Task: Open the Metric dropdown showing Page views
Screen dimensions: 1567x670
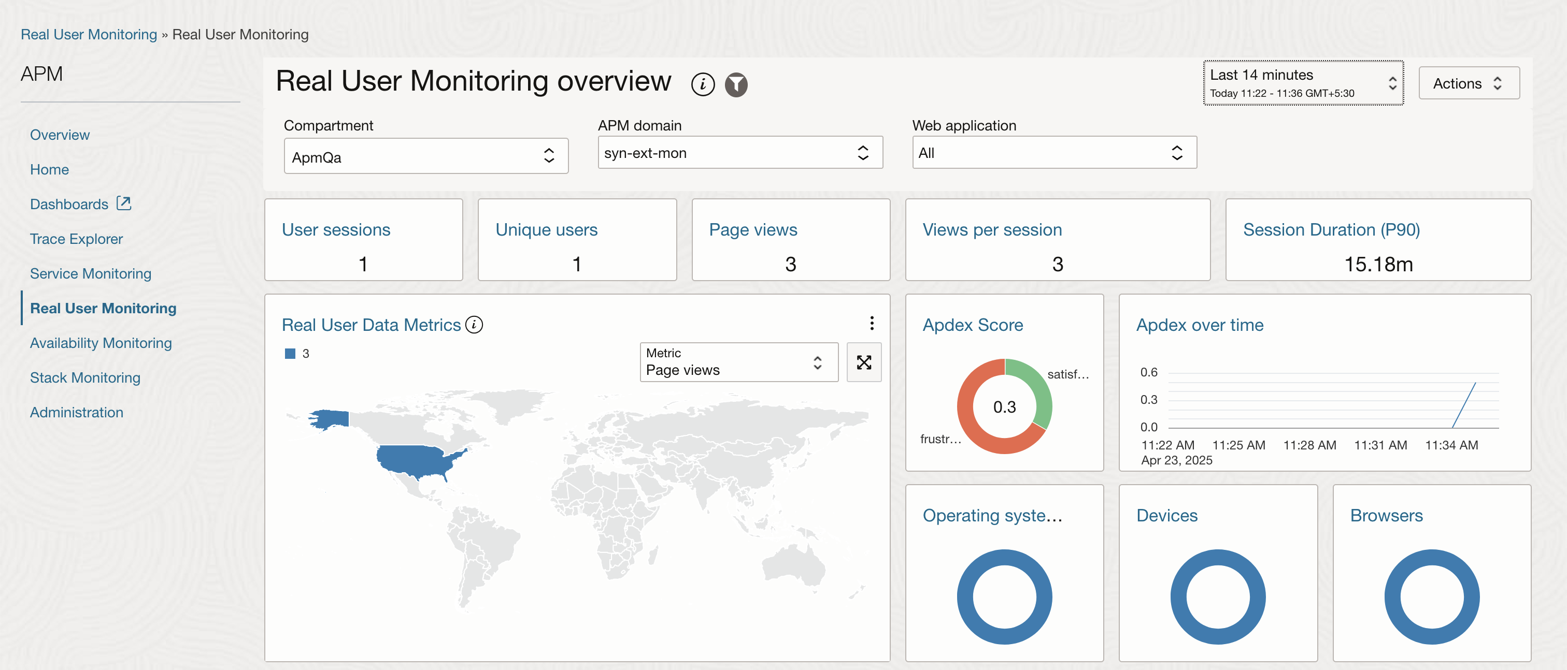Action: pos(738,362)
